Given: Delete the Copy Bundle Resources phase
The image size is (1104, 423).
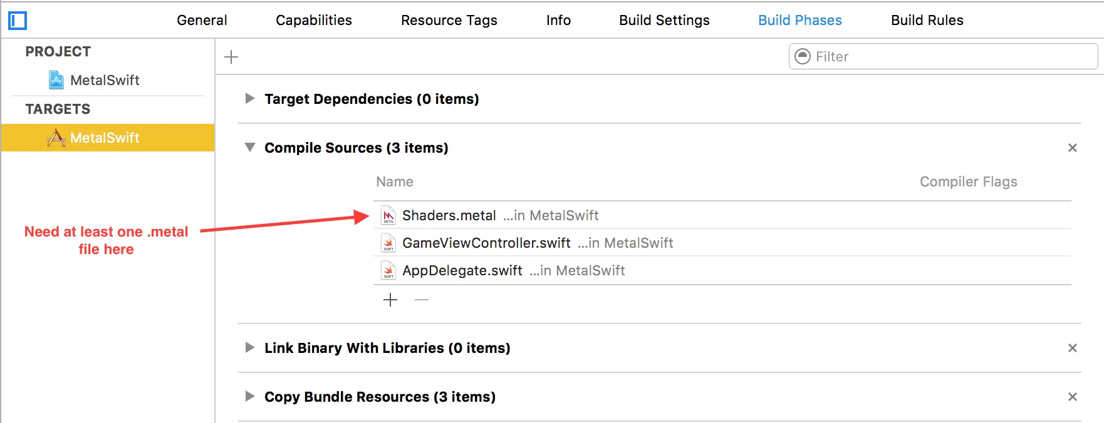Looking at the screenshot, I should coord(1072,397).
